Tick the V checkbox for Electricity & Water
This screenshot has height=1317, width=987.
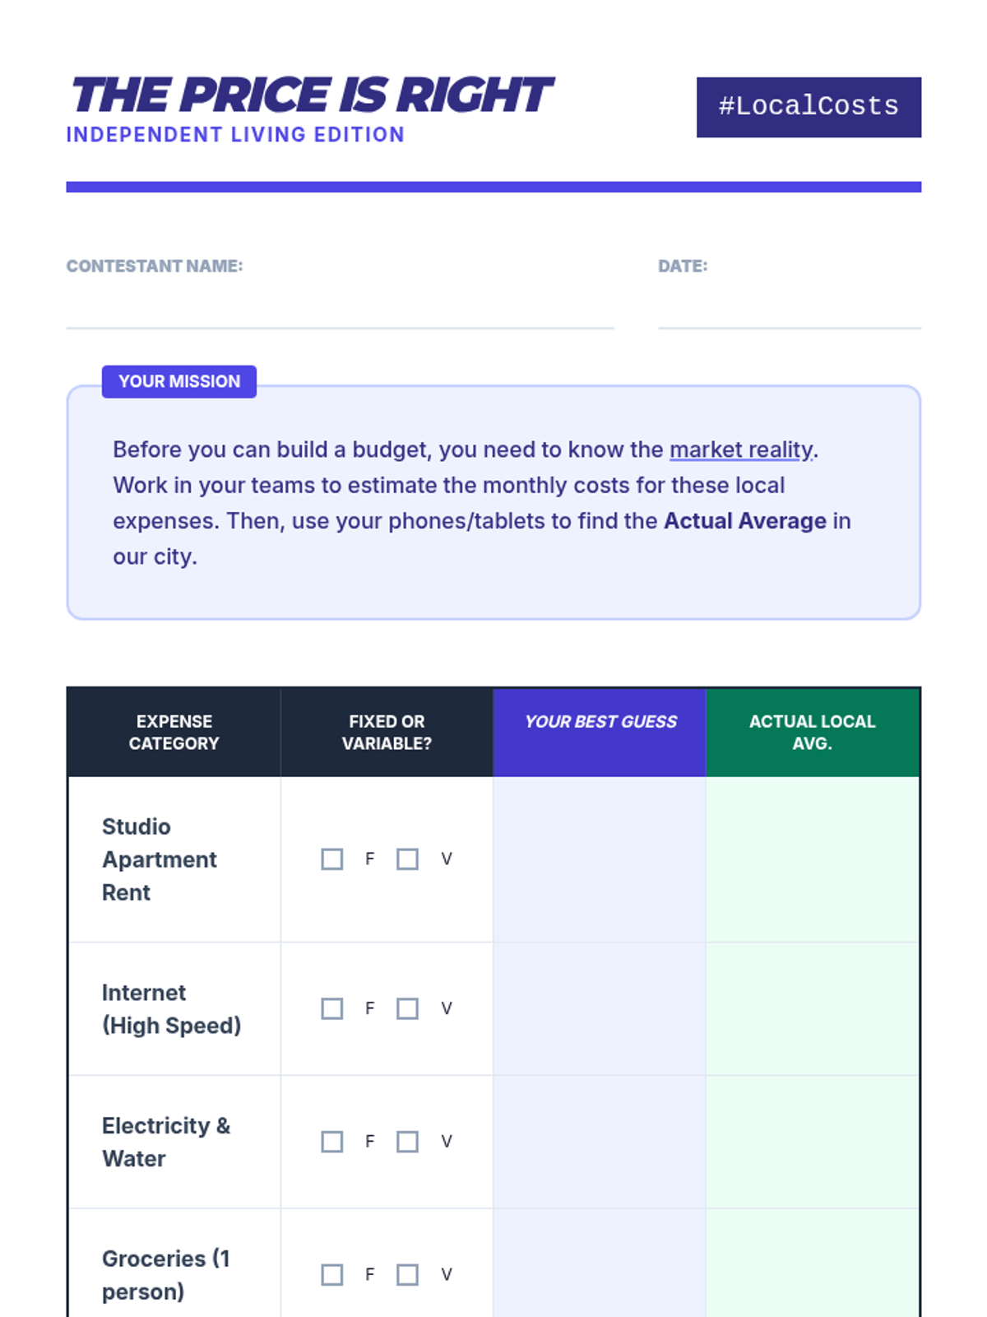[407, 1142]
